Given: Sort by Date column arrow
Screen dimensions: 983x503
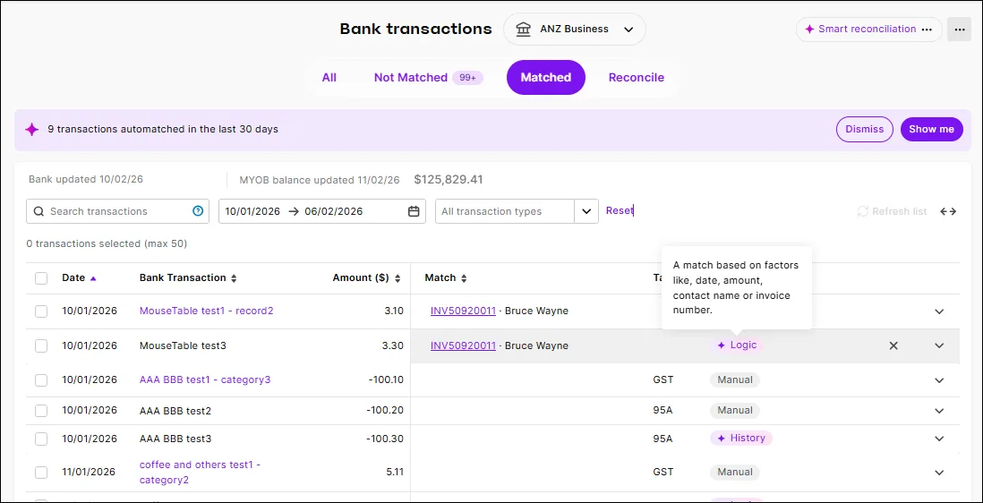Looking at the screenshot, I should pyautogui.click(x=93, y=278).
